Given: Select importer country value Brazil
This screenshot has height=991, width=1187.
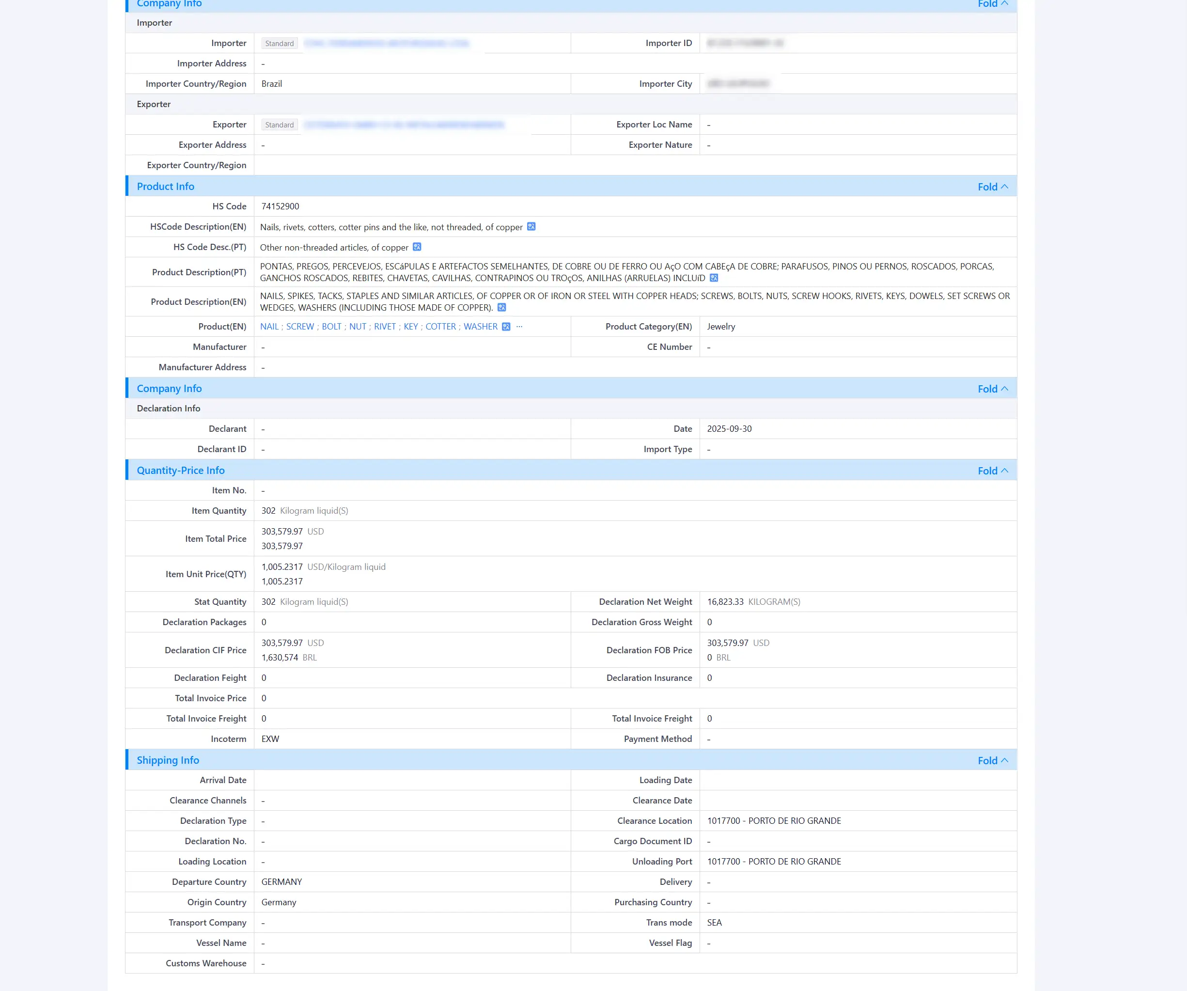Looking at the screenshot, I should (271, 84).
